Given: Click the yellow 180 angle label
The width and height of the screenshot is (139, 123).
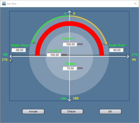Looking at the screenshot, I should coord(76,98).
